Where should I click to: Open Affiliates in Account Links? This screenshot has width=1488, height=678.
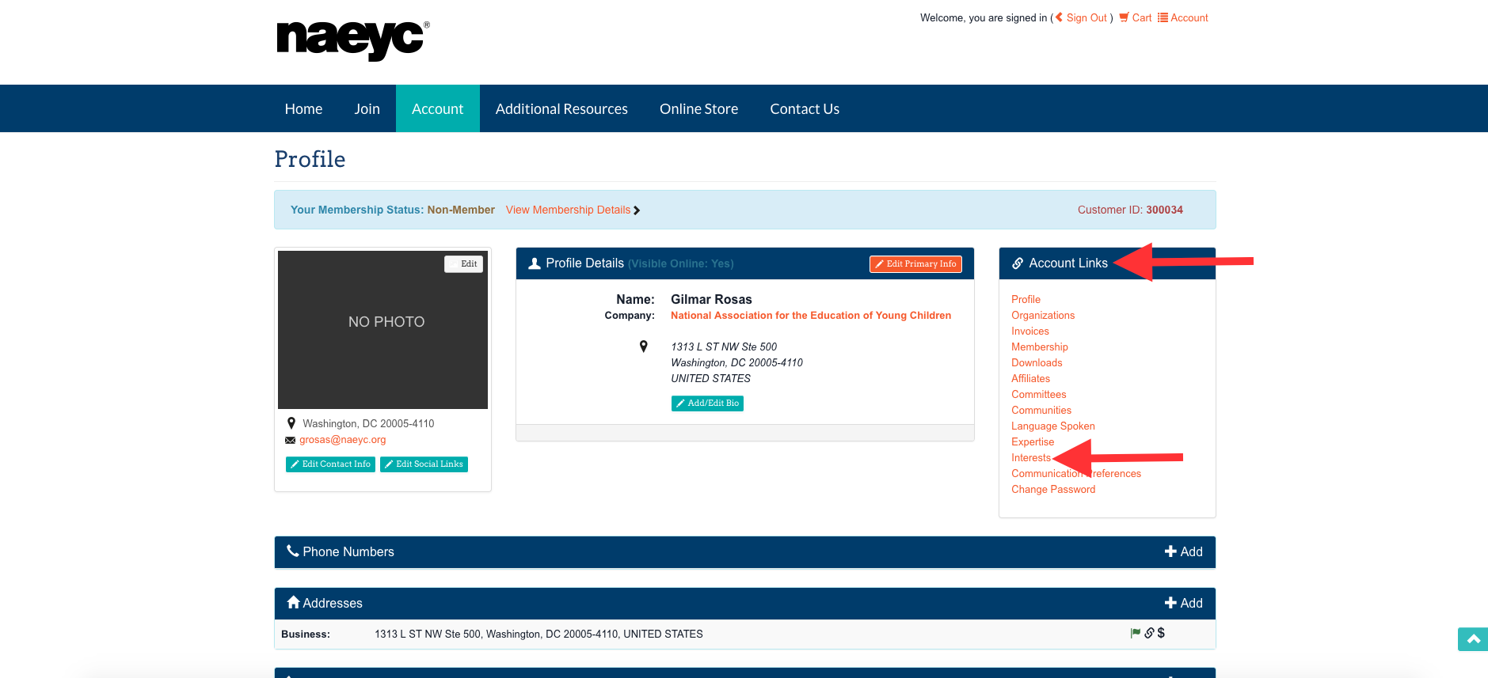1030,378
